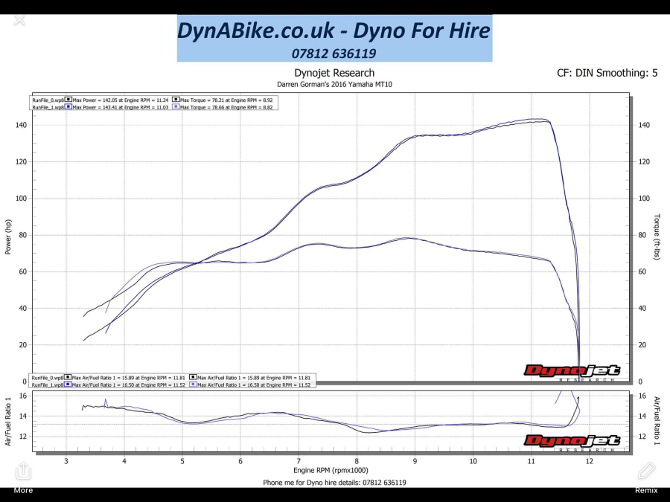This screenshot has height=502, width=670.
Task: Select legend text "Max Torque = 78.66 at Engine RPM = 8.82"
Action: pyautogui.click(x=226, y=107)
